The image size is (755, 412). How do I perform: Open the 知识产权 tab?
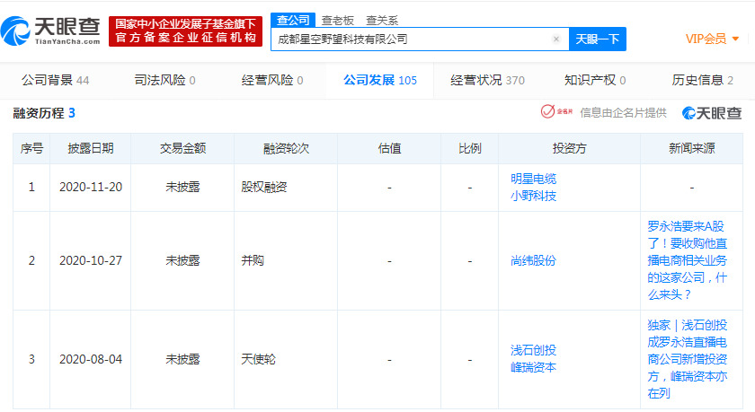[x=595, y=80]
